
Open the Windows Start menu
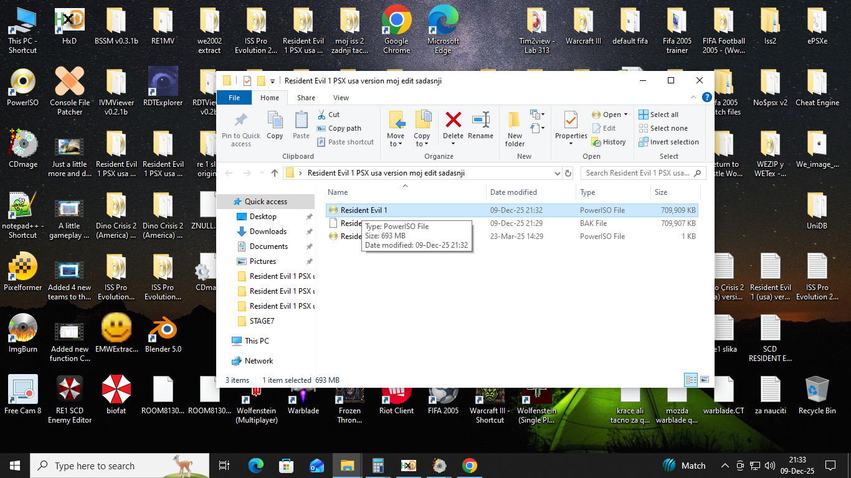[15, 466]
